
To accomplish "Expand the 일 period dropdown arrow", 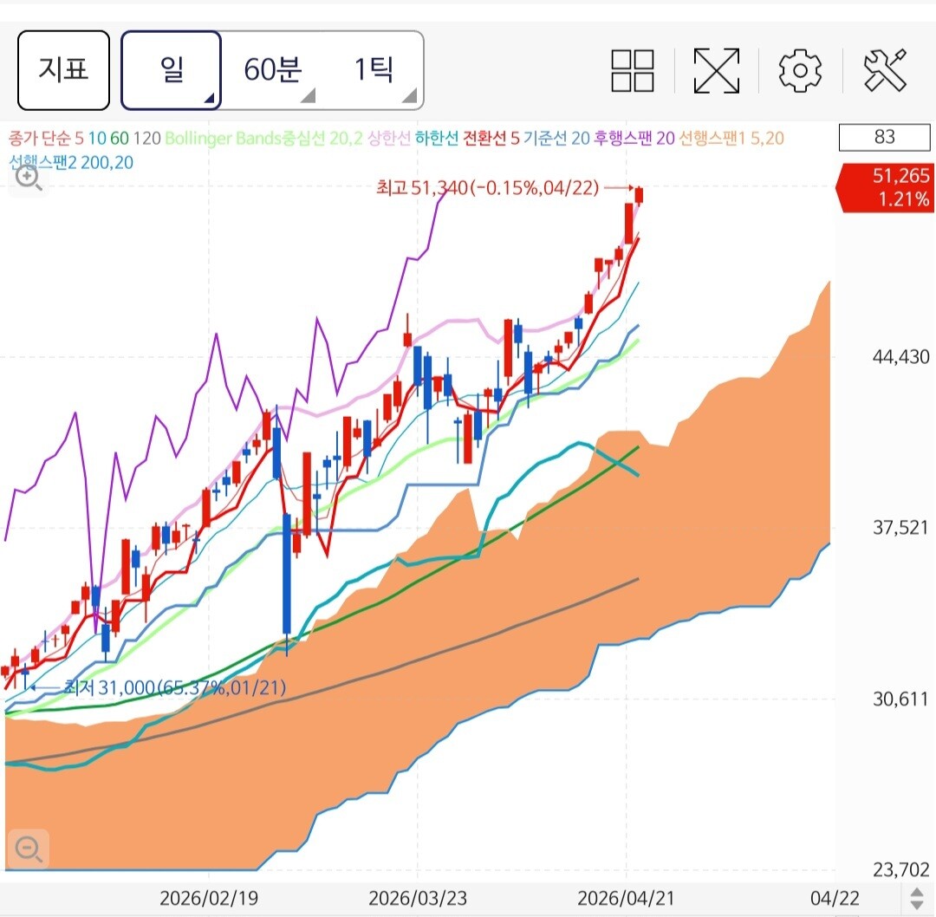I will point(209,97).
